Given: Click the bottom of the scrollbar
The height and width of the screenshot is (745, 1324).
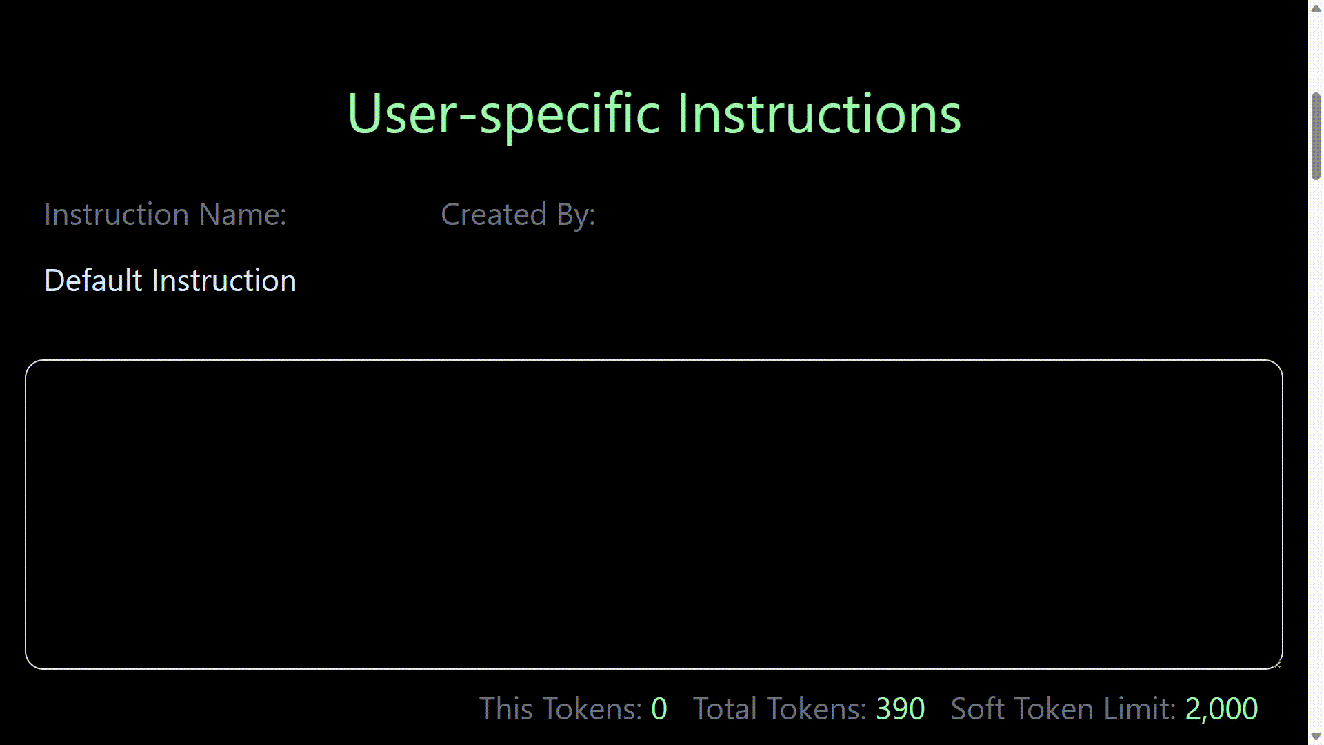Looking at the screenshot, I should [1314, 735].
